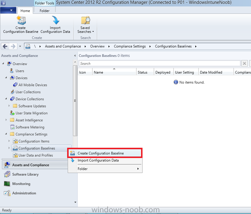Image resolution: width=251 pixels, height=214 pixels.
Task: Choose Create Configuration Baseline in context menu
Action: click(x=105, y=153)
